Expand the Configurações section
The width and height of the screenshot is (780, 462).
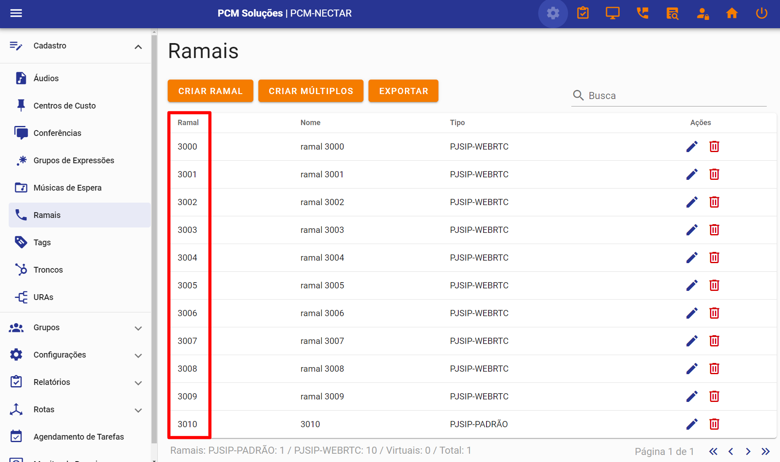(x=138, y=356)
